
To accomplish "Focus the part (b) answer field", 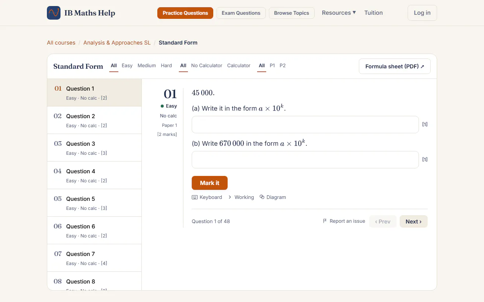I will point(305,160).
